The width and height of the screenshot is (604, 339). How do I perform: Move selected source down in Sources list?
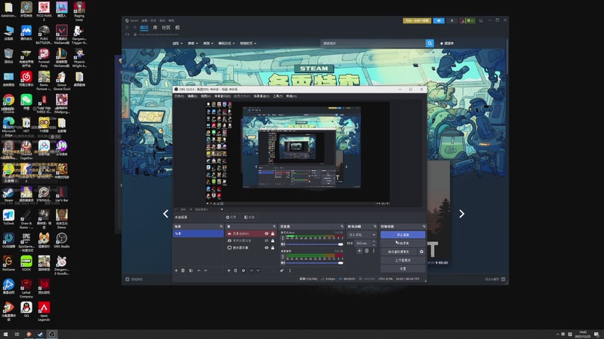258,270
